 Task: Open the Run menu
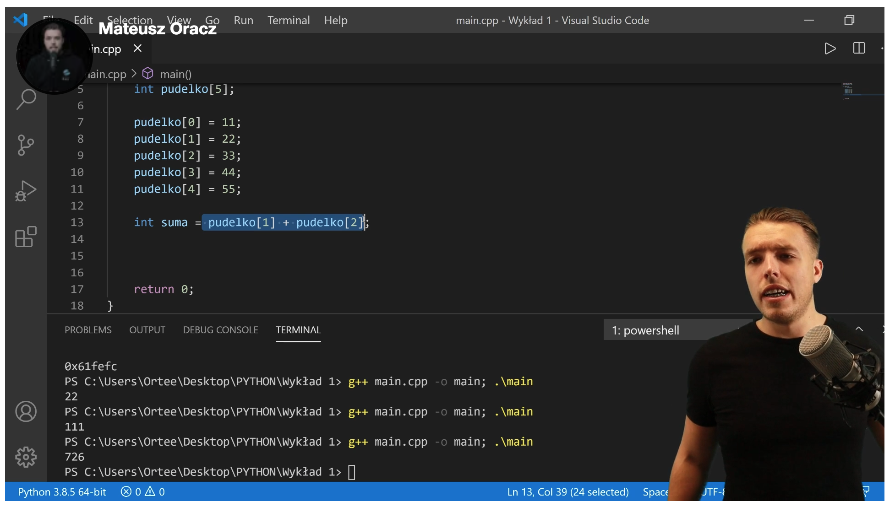click(x=243, y=20)
